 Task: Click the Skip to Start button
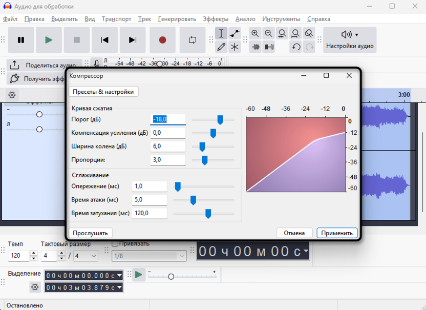[x=104, y=40]
